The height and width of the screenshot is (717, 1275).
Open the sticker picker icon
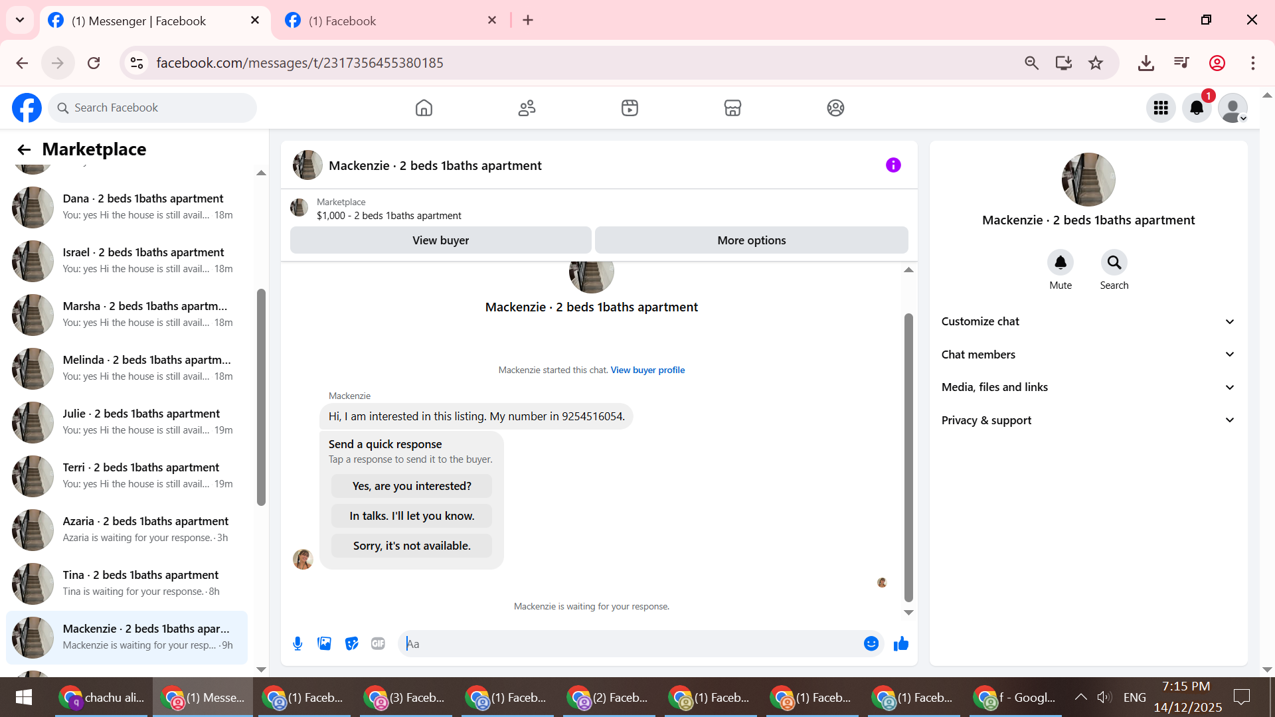(x=351, y=643)
